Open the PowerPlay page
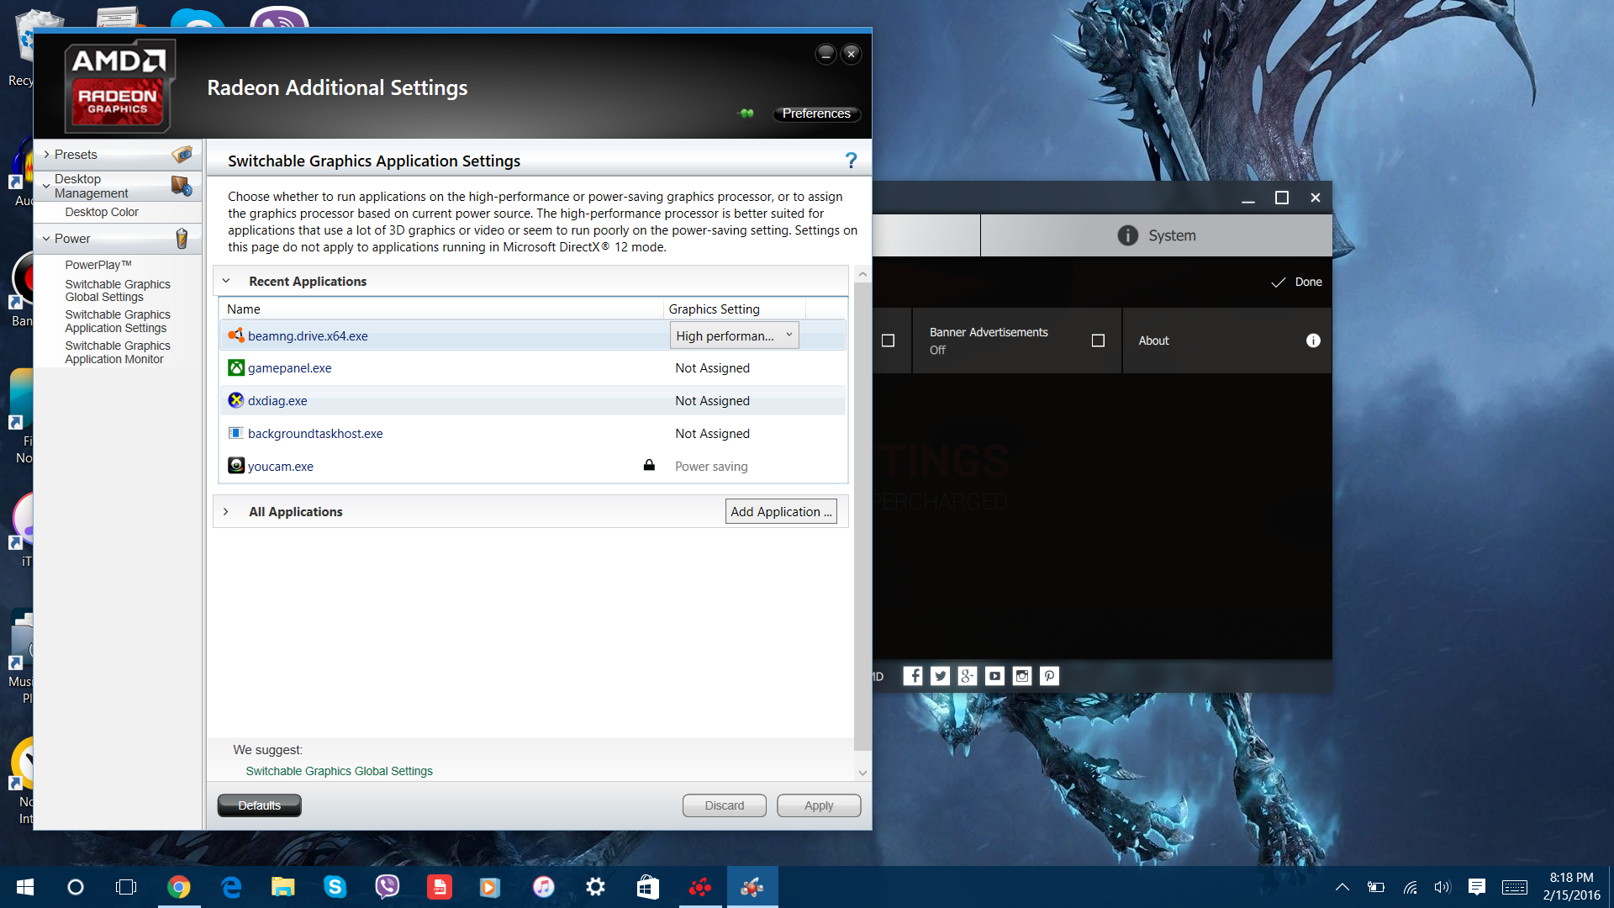This screenshot has width=1614, height=908. pos(98,265)
